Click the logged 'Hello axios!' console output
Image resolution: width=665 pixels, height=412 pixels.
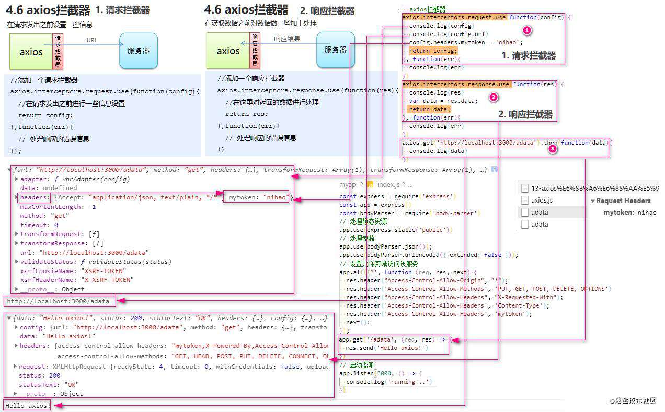28,405
